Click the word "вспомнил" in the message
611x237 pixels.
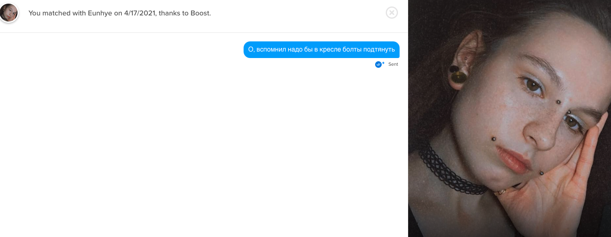pyautogui.click(x=271, y=50)
